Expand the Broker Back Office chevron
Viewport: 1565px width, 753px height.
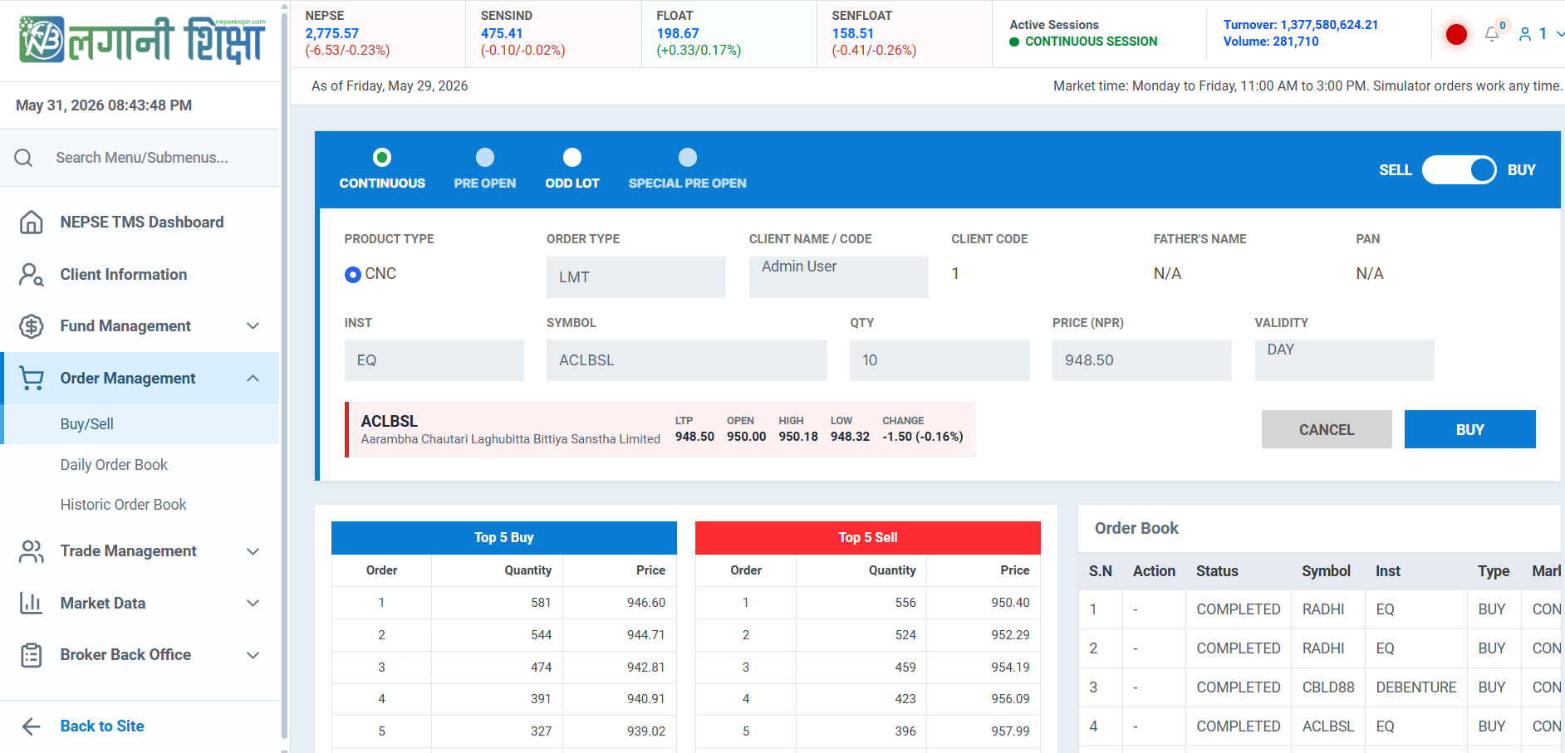point(253,655)
